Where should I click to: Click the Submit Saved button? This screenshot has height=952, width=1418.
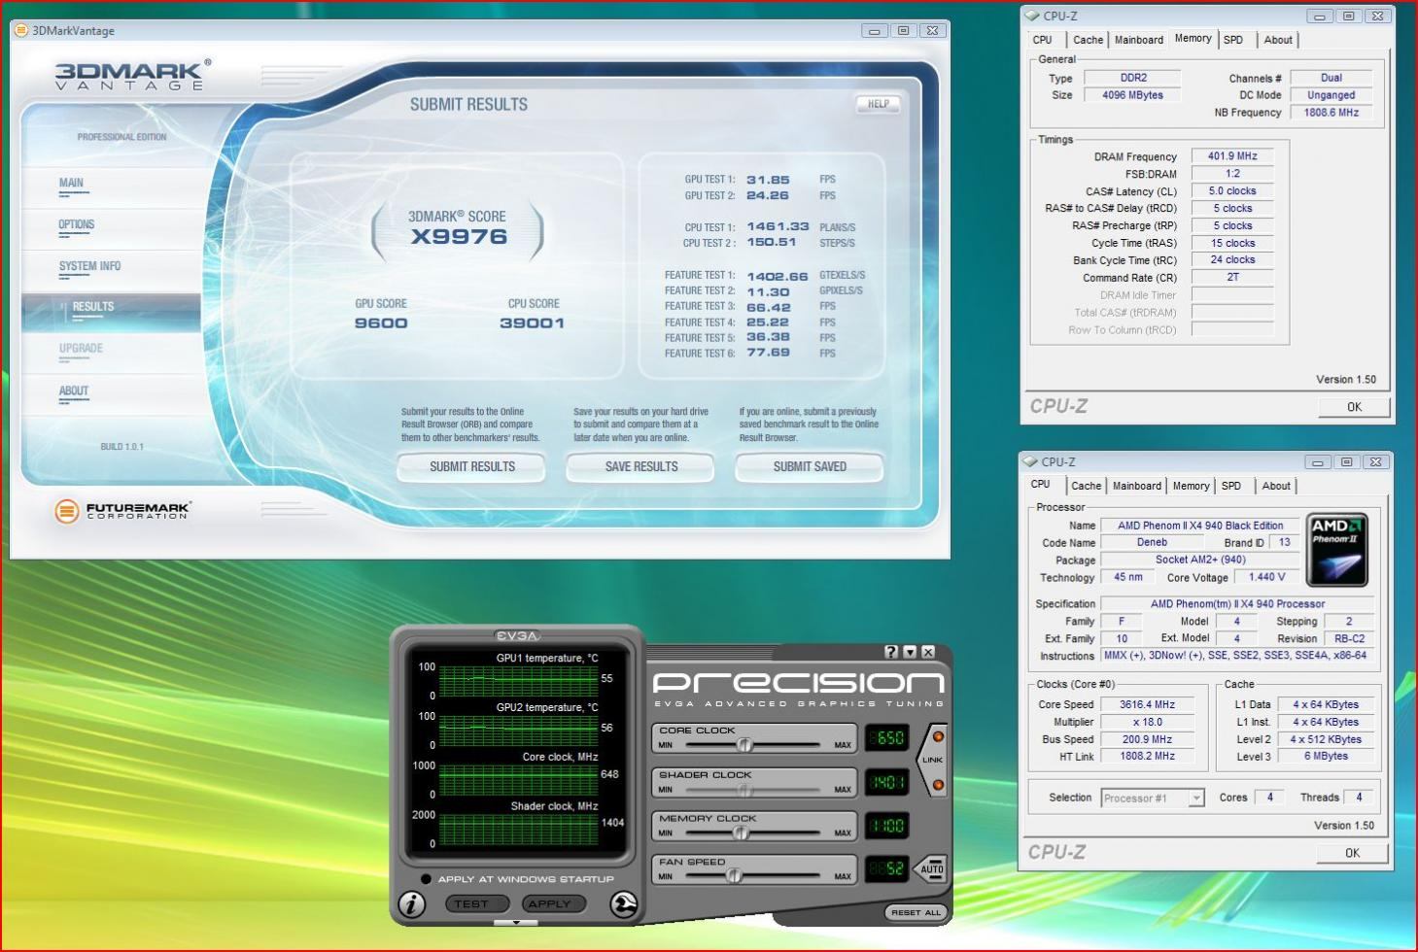click(810, 467)
